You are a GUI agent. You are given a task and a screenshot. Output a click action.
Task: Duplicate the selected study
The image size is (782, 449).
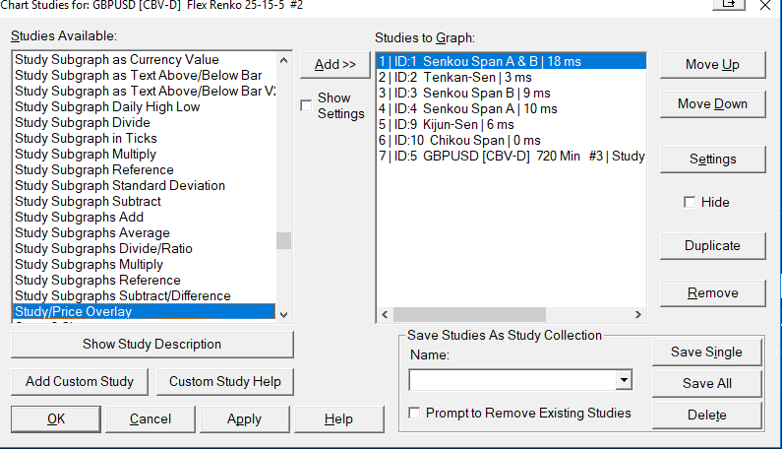(713, 246)
